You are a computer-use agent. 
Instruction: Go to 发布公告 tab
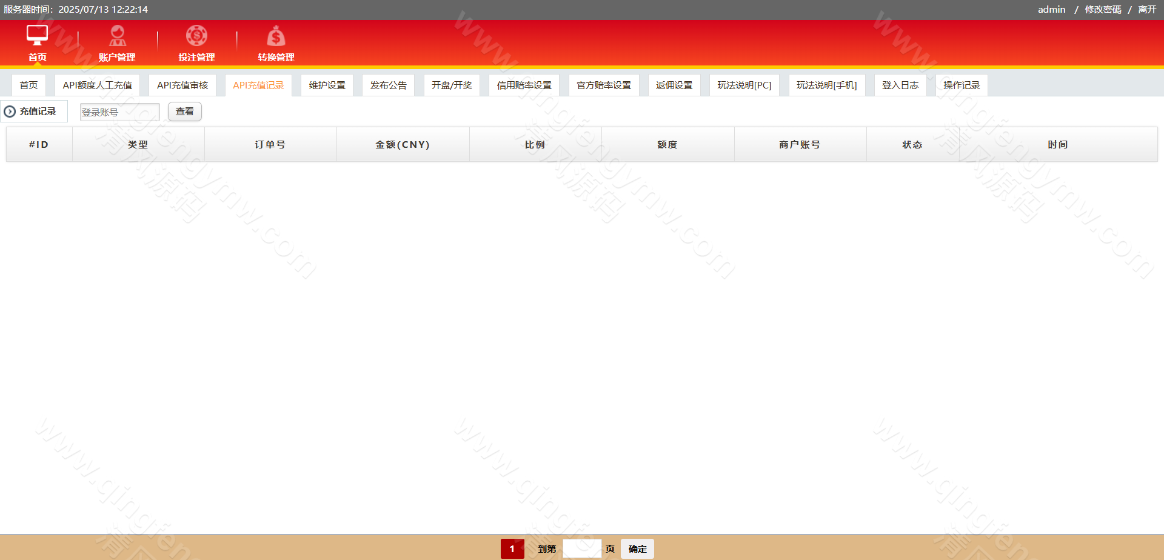pyautogui.click(x=388, y=85)
